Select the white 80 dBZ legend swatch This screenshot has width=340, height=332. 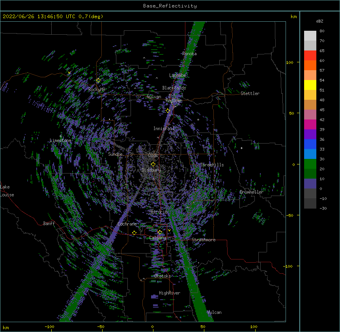click(x=310, y=36)
